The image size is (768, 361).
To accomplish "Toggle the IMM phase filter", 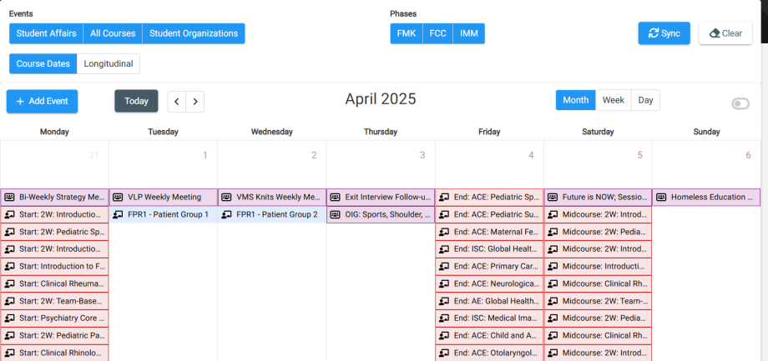I will coord(468,33).
